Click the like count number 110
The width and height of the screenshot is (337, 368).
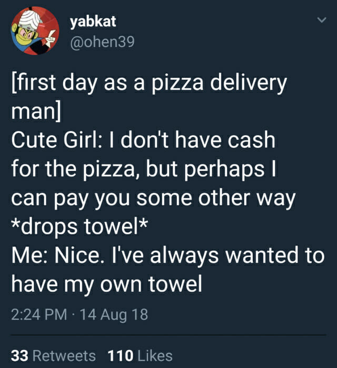coord(119,355)
